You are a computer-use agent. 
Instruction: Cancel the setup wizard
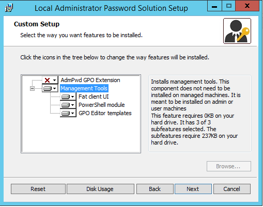(x=232, y=189)
